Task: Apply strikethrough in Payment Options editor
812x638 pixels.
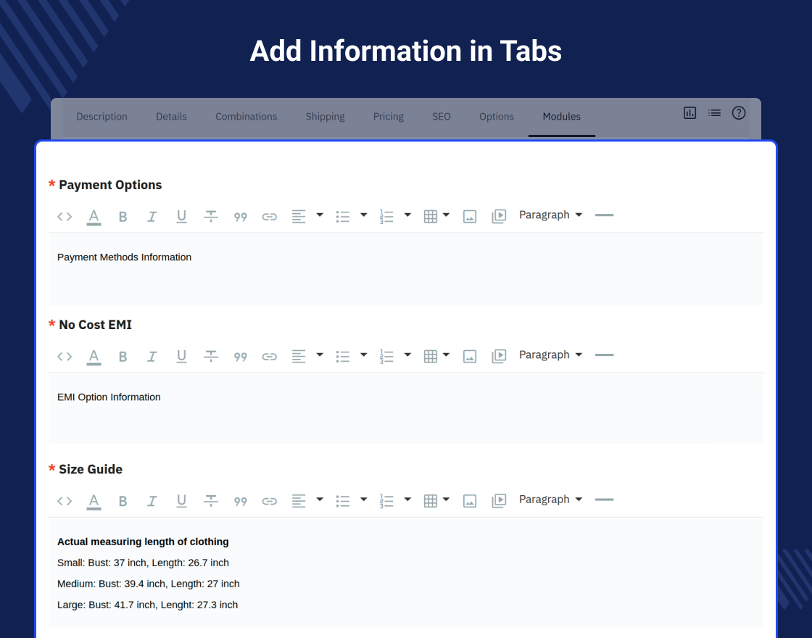Action: click(x=211, y=217)
